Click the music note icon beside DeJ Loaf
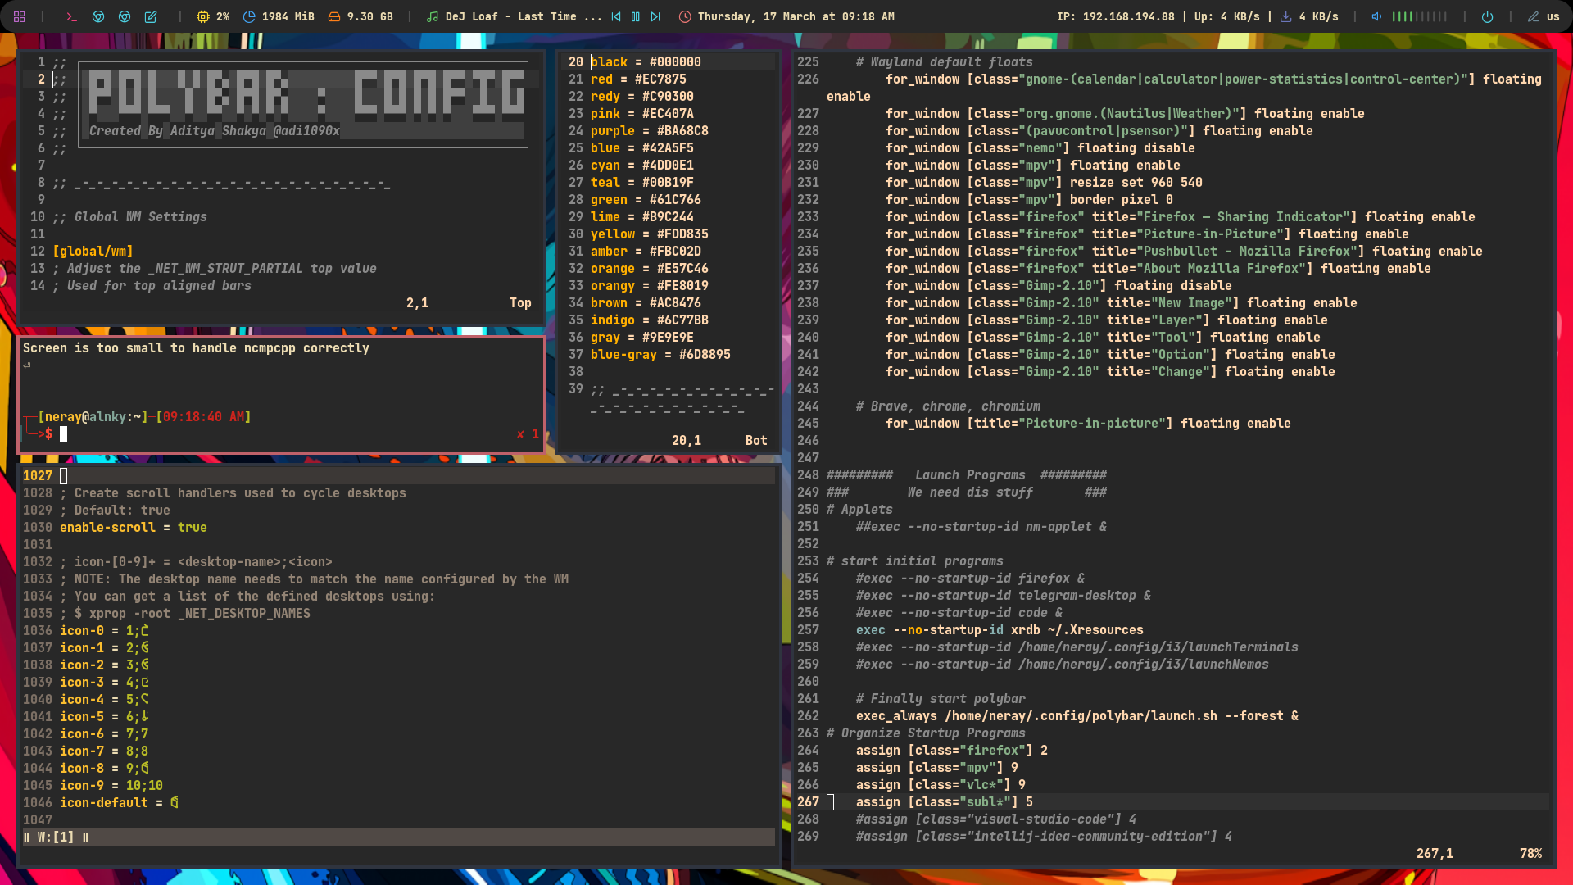 (432, 16)
